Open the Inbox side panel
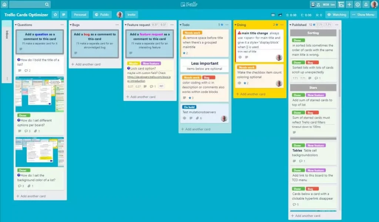Screen dimensions: 379x222 7,35
